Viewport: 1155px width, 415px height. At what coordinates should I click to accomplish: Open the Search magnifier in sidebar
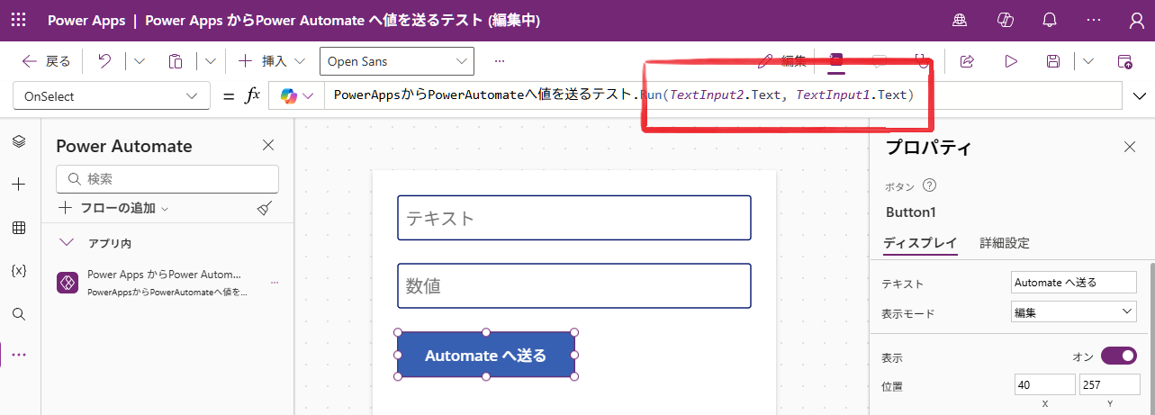(x=19, y=314)
